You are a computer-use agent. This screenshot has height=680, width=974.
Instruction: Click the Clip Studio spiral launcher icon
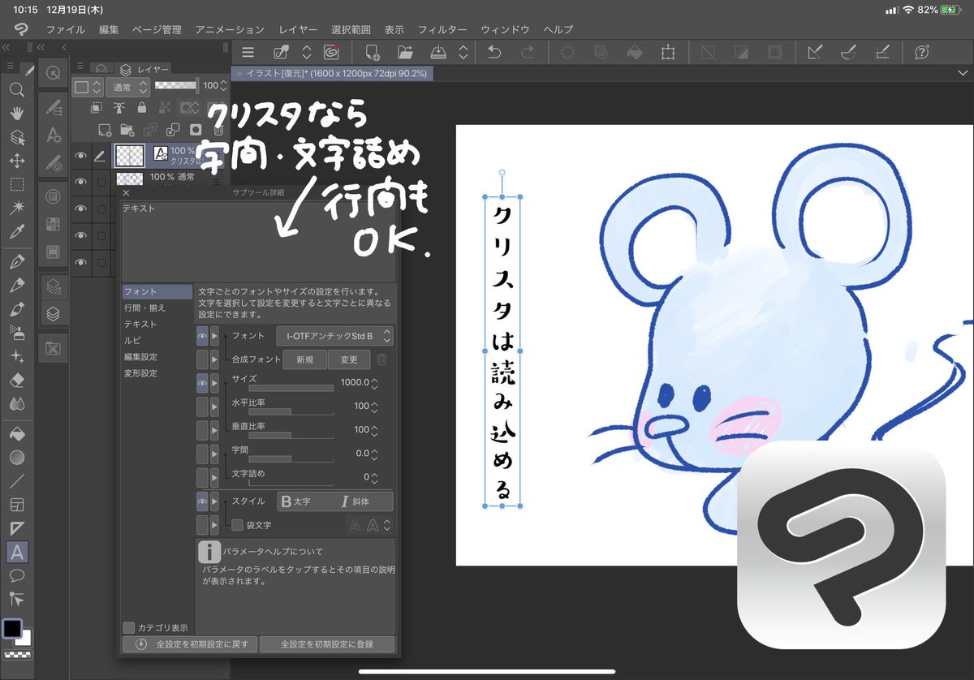coord(331,52)
